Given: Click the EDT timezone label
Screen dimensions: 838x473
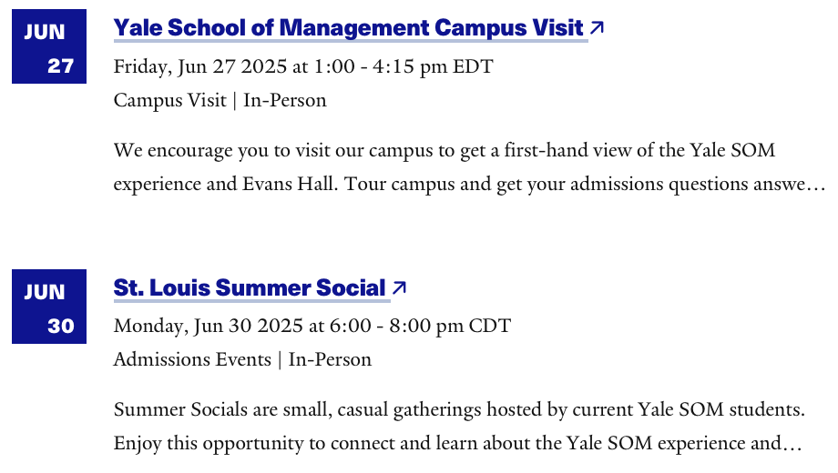Looking at the screenshot, I should [x=473, y=67].
